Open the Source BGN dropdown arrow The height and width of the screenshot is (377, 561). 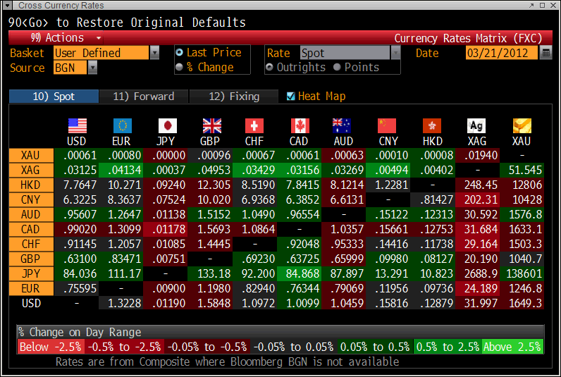point(92,68)
